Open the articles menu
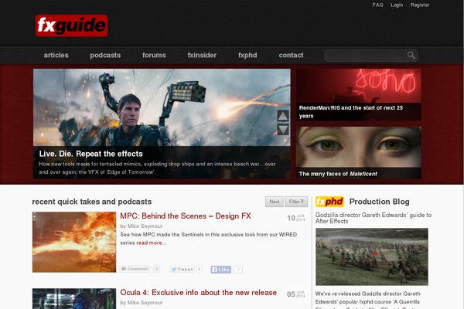This screenshot has width=464, height=309. tap(56, 56)
